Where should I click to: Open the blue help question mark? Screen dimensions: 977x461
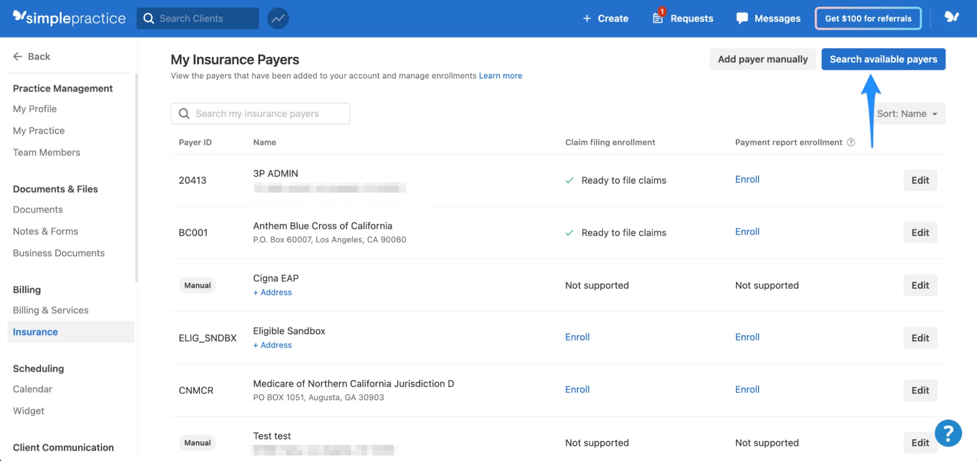point(948,433)
